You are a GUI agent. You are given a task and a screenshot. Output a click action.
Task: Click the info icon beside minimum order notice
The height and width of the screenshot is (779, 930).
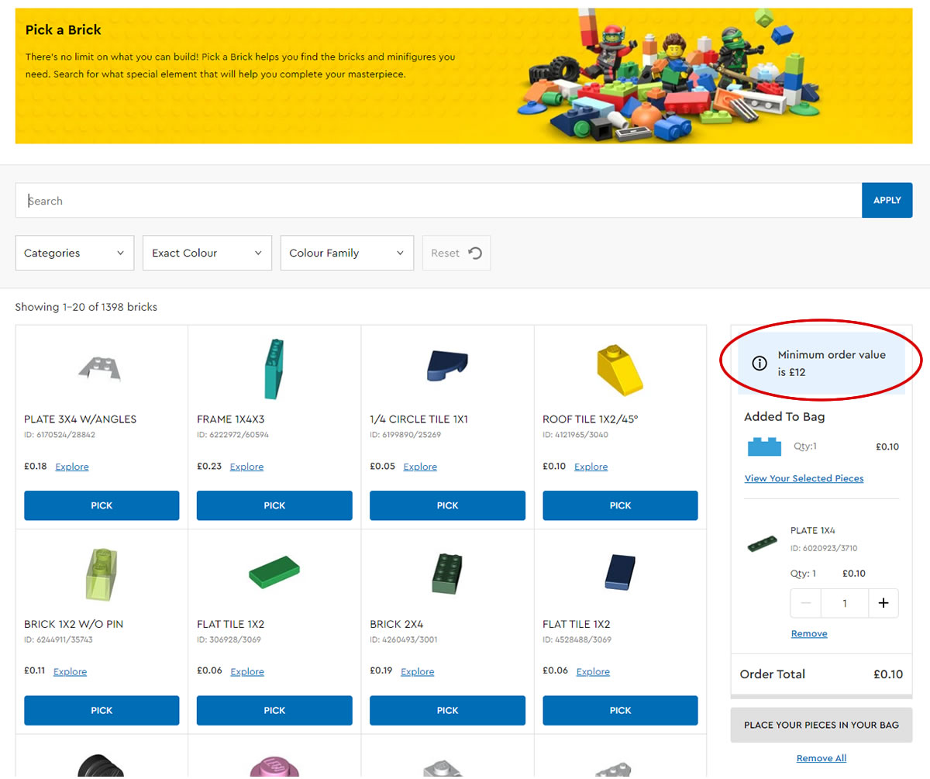pos(759,364)
